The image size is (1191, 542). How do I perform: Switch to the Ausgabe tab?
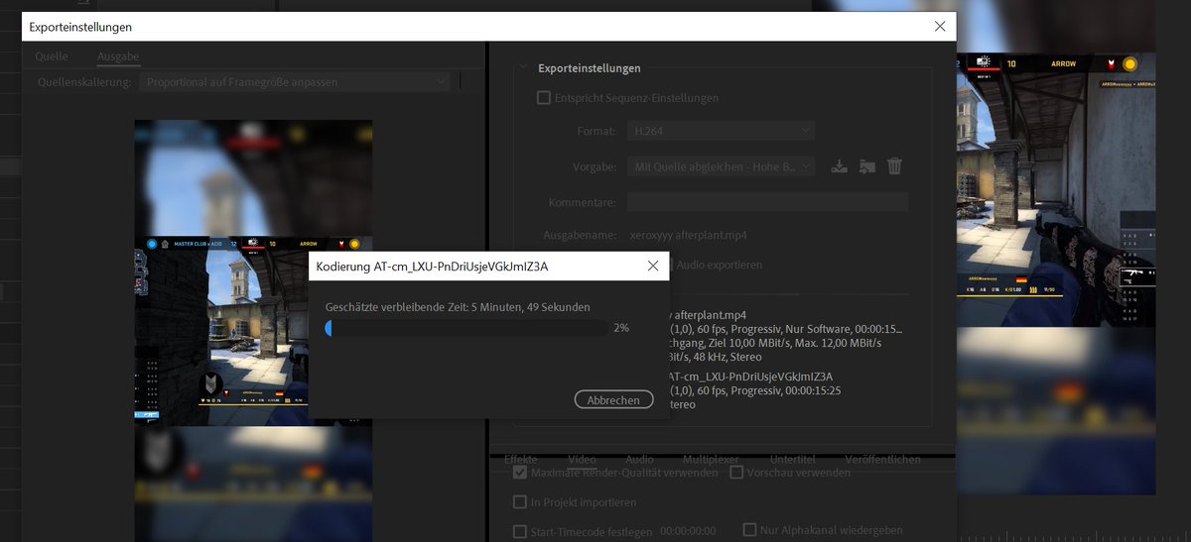click(118, 56)
